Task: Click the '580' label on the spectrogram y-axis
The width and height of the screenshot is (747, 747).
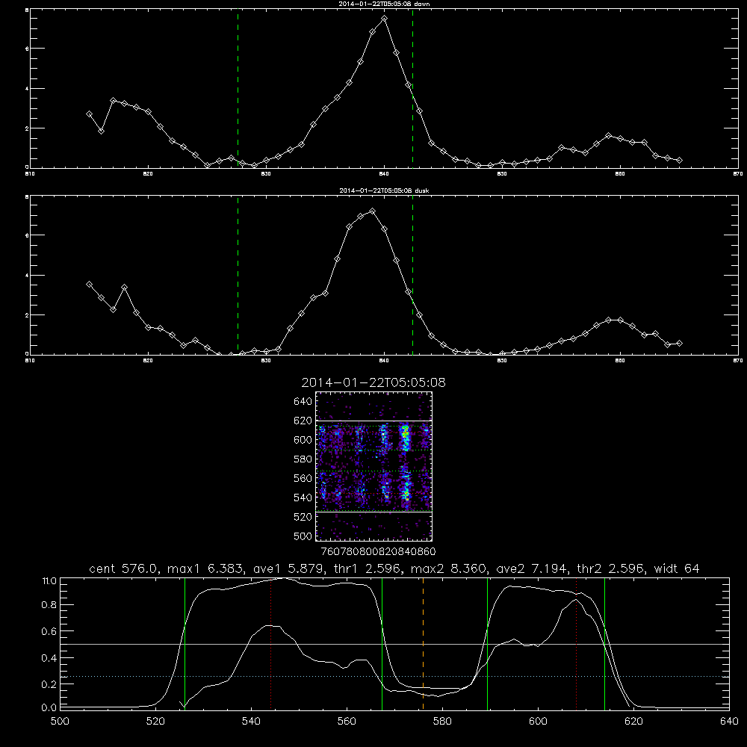Action: click(x=303, y=459)
